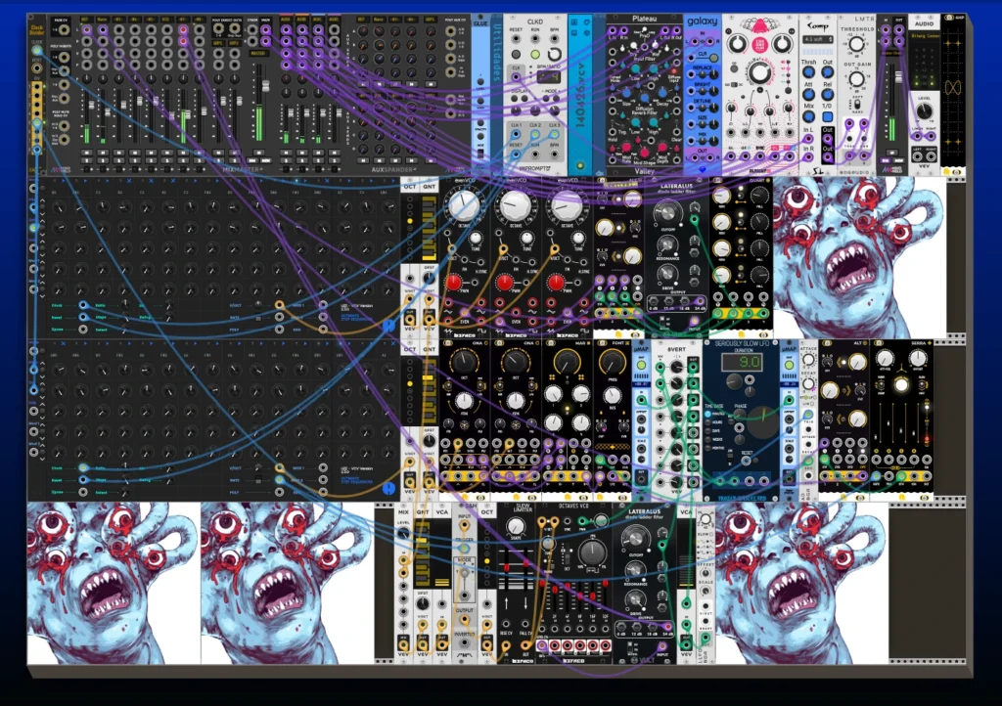Click the Comp Thrsh knob

[809, 71]
